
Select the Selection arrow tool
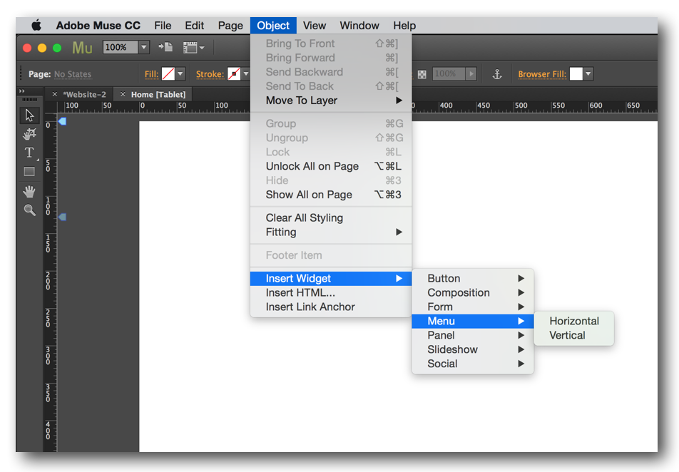(x=29, y=116)
